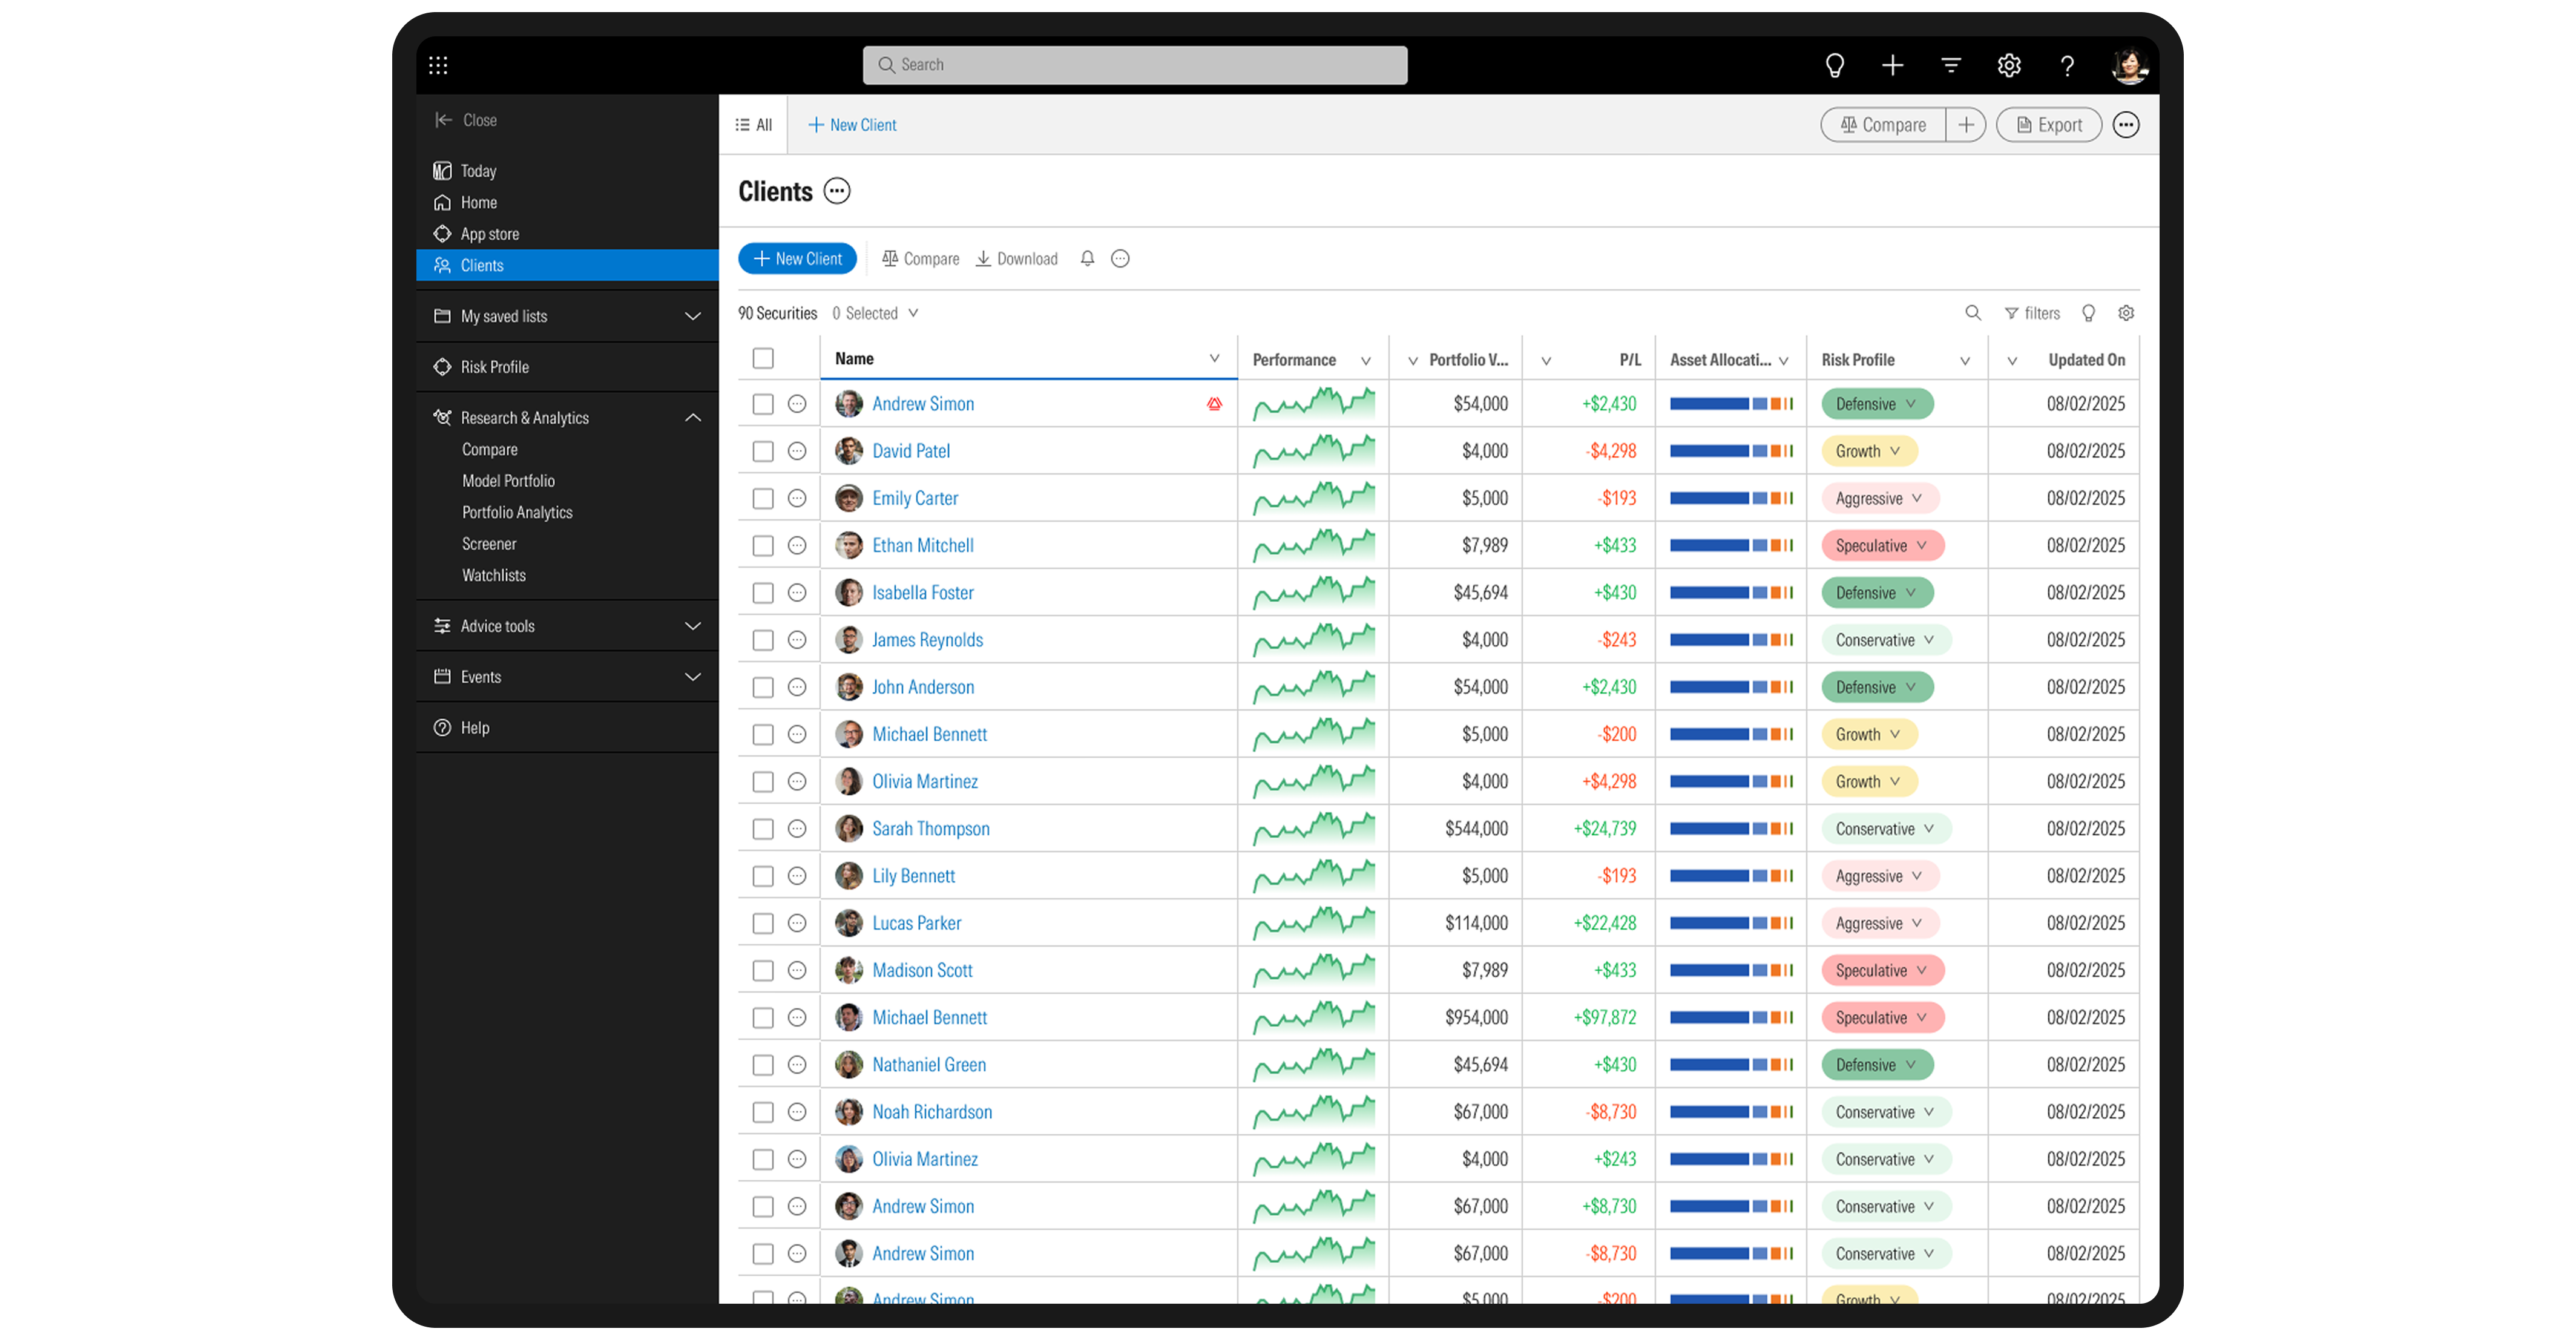2576x1340 pixels.
Task: Open row options menu for David Patel
Action: (797, 451)
